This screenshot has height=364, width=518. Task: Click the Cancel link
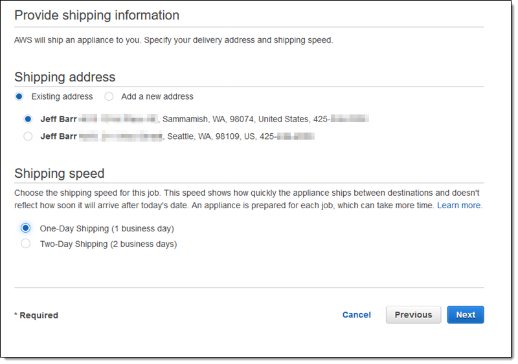pos(357,315)
